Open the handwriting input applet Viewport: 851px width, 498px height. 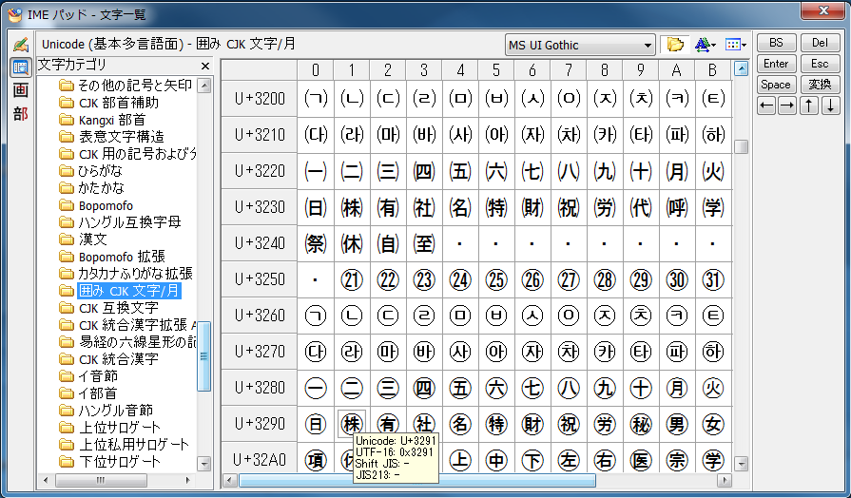point(20,45)
